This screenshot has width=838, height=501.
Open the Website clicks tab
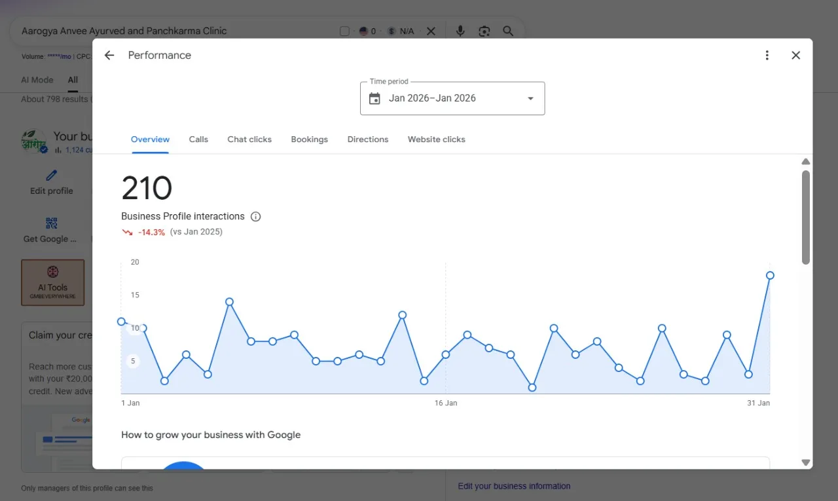[437, 139]
